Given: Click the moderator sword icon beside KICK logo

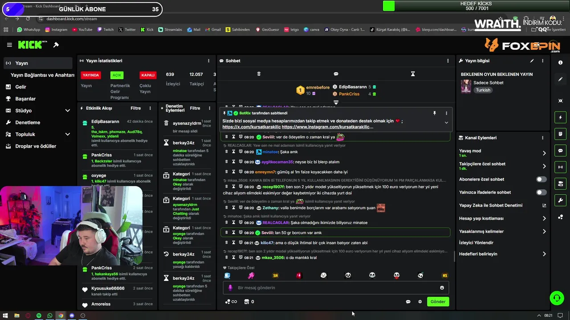Looking at the screenshot, I should (x=56, y=45).
